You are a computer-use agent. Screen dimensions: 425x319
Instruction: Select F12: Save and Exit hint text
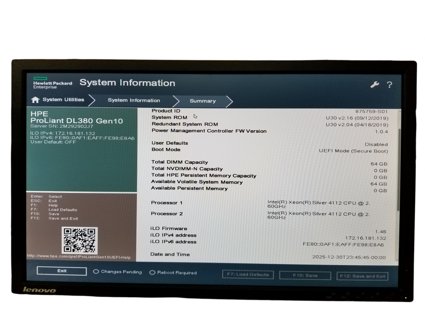click(x=55, y=218)
